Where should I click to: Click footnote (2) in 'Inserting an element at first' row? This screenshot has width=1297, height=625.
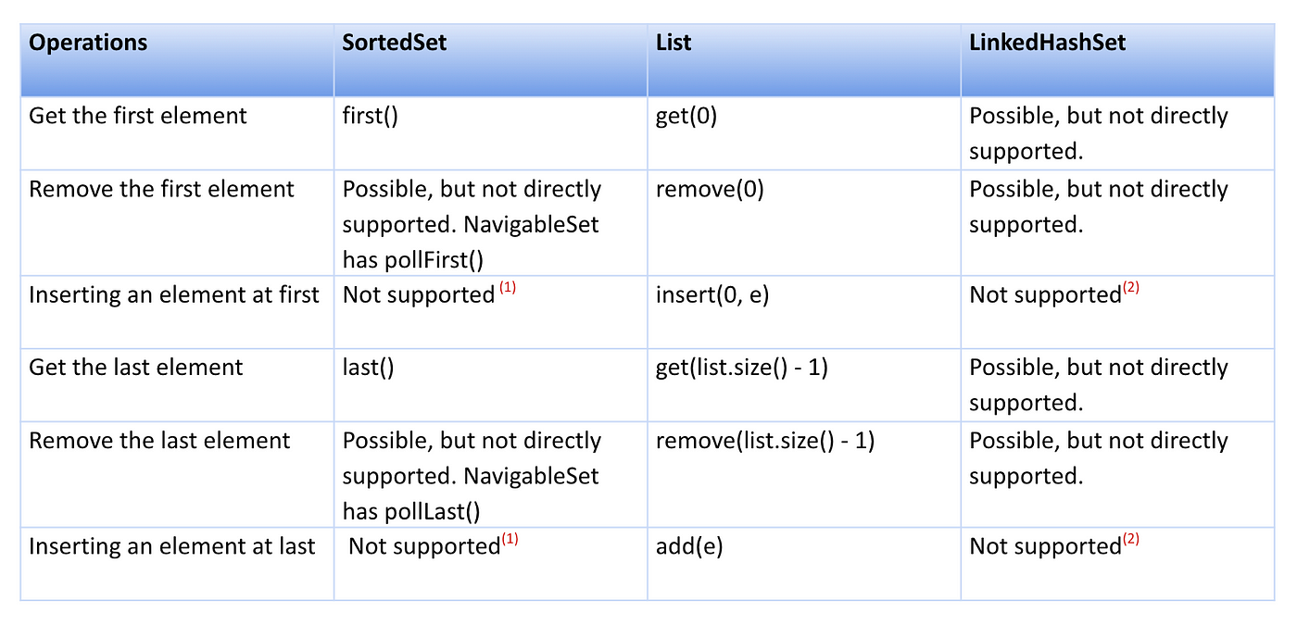point(1131,288)
